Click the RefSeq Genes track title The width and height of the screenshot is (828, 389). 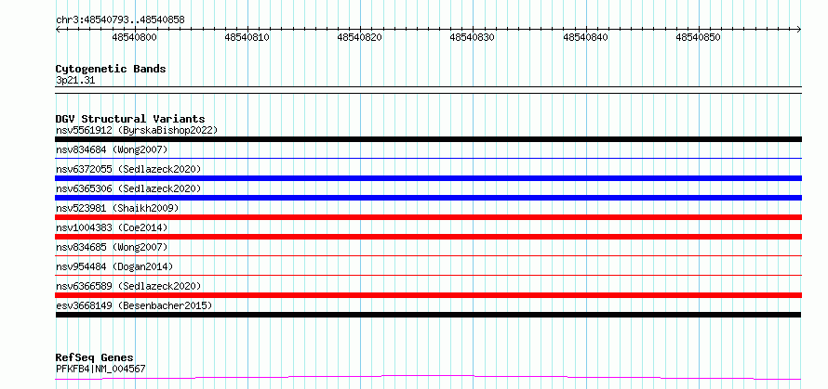click(x=95, y=358)
